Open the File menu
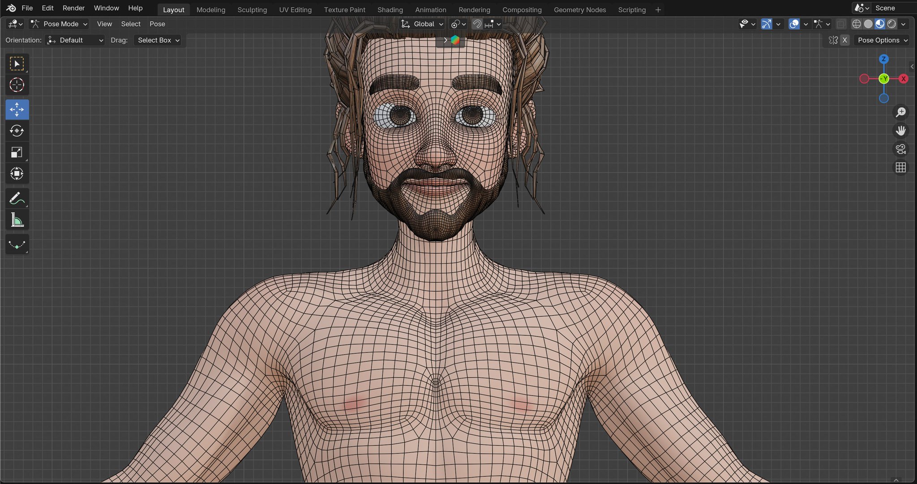 [27, 8]
